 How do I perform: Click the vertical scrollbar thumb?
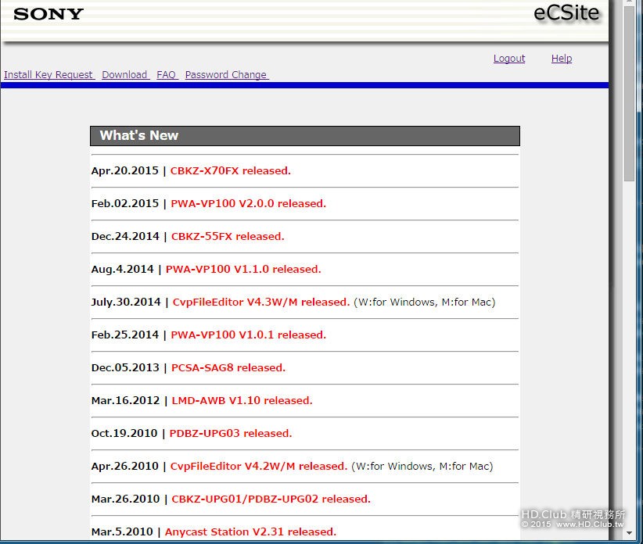coord(629,93)
